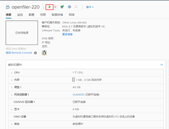169x129 pixels.
Task: Expand the 内存 hardware row
Action: point(12,80)
